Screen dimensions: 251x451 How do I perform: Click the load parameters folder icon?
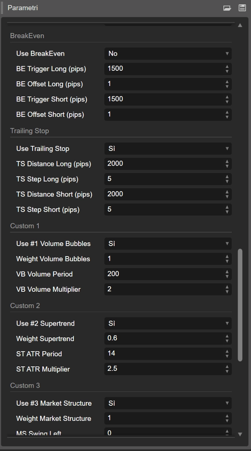[x=227, y=8]
